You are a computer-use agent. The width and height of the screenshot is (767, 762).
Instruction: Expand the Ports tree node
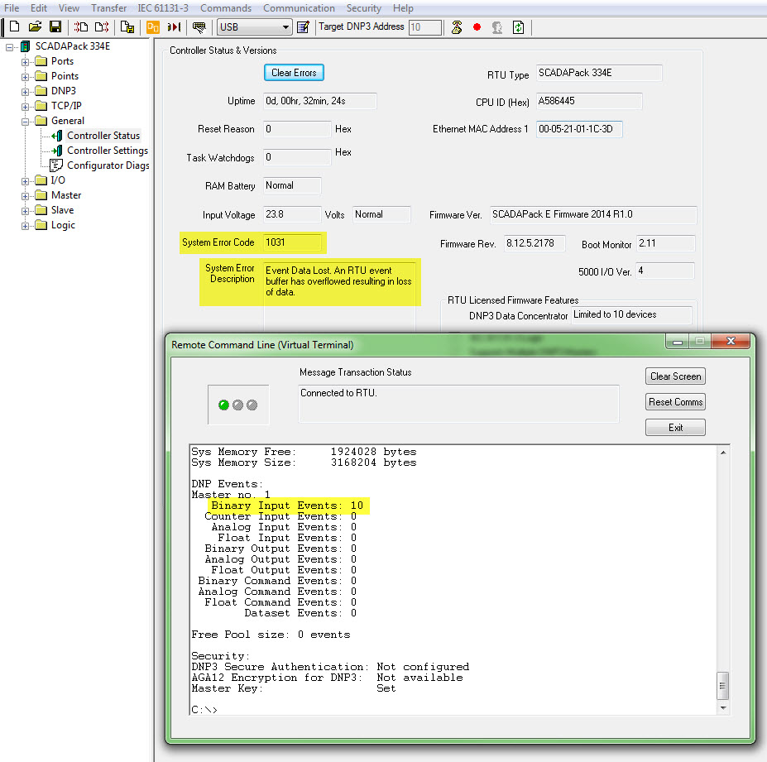[x=25, y=62]
